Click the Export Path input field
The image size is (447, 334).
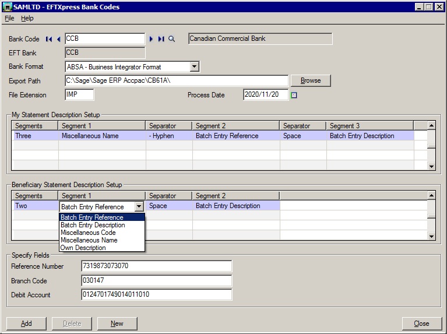(177, 80)
